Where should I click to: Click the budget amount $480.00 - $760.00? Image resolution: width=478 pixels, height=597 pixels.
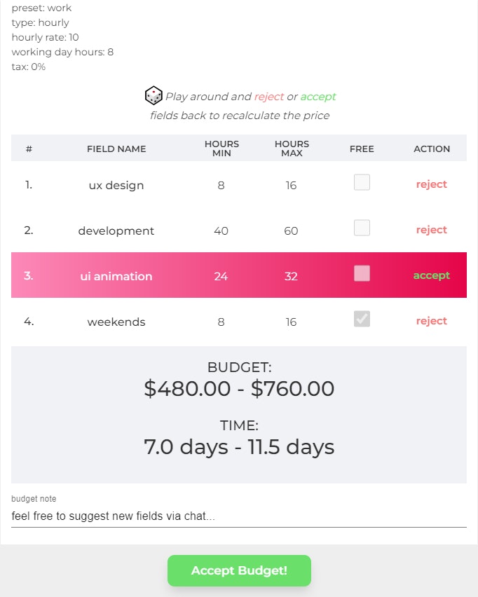pyautogui.click(x=239, y=389)
